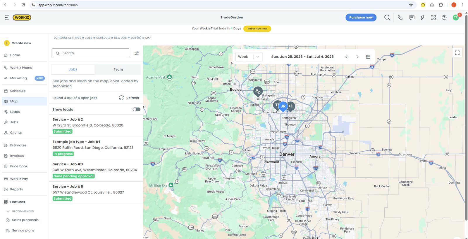Open the hamburger navigation menu
The width and height of the screenshot is (468, 239).
click(7, 17)
